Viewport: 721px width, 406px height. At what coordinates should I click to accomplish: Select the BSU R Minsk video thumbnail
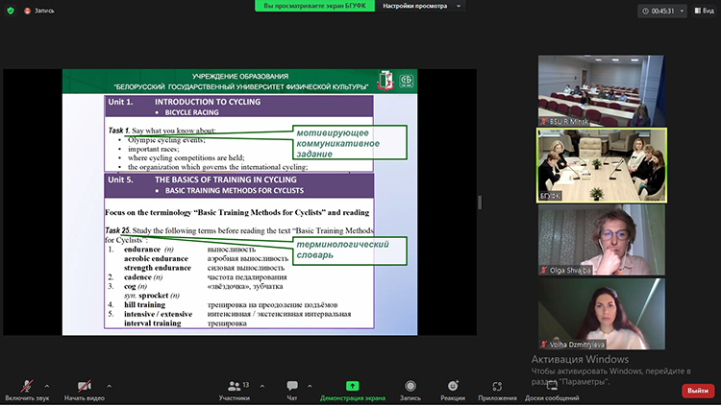pyautogui.click(x=601, y=90)
